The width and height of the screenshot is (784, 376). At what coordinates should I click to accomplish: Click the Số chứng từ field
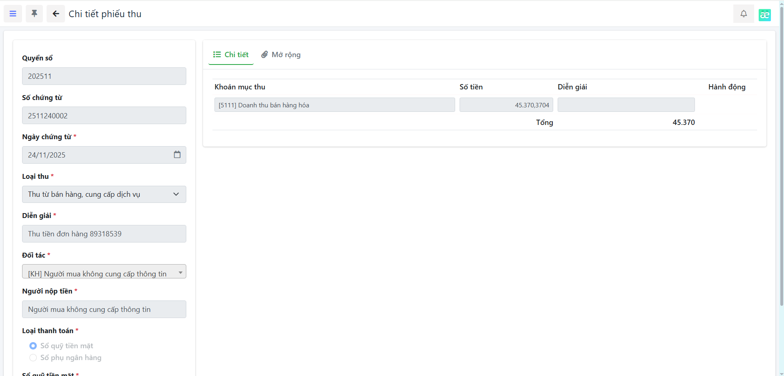(x=104, y=116)
